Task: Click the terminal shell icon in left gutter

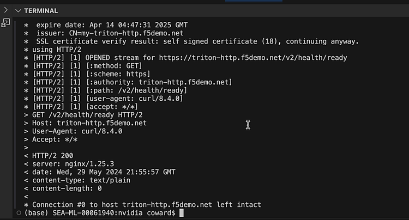Action: click(x=6, y=22)
